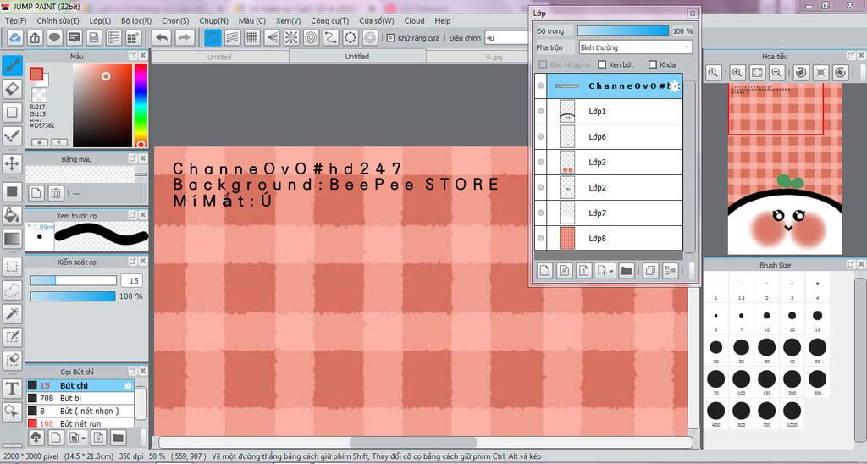Viewport: 867px width, 464px height.
Task: Enable the radial snap guide
Action: tap(291, 37)
